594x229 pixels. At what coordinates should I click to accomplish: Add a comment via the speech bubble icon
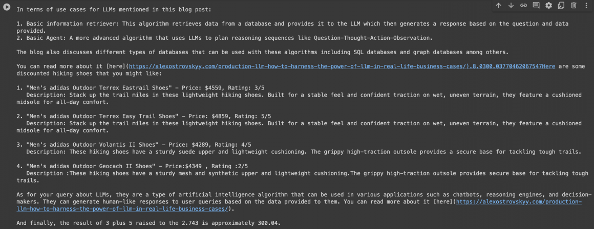tap(536, 6)
